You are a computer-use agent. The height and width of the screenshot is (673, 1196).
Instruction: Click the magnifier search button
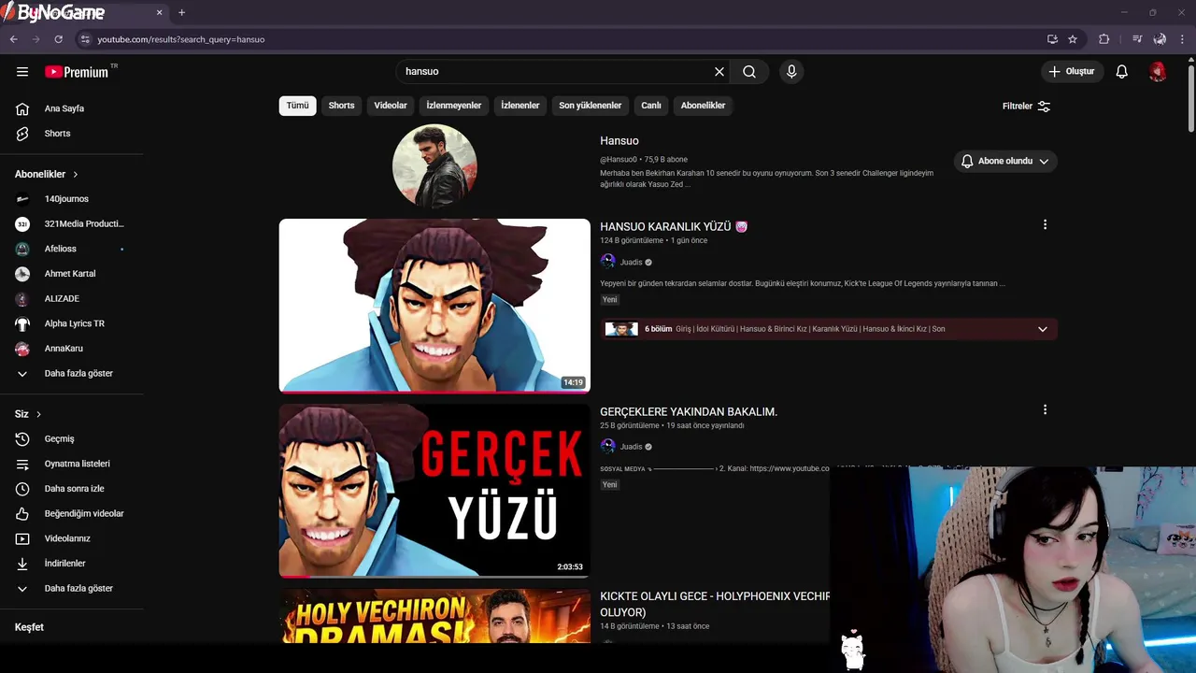pyautogui.click(x=749, y=71)
